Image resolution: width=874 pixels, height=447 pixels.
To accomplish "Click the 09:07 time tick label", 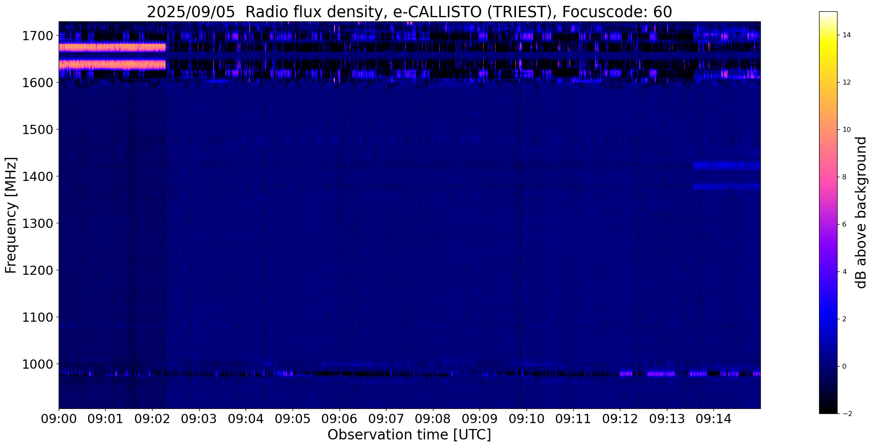I will [386, 419].
